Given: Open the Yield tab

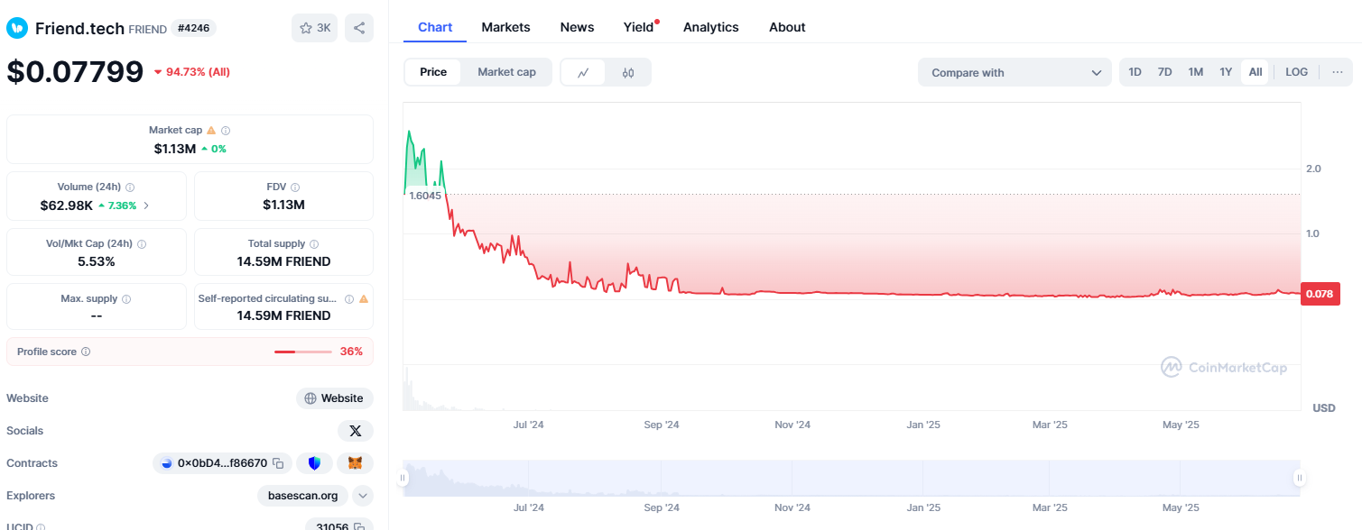Looking at the screenshot, I should pyautogui.click(x=640, y=27).
